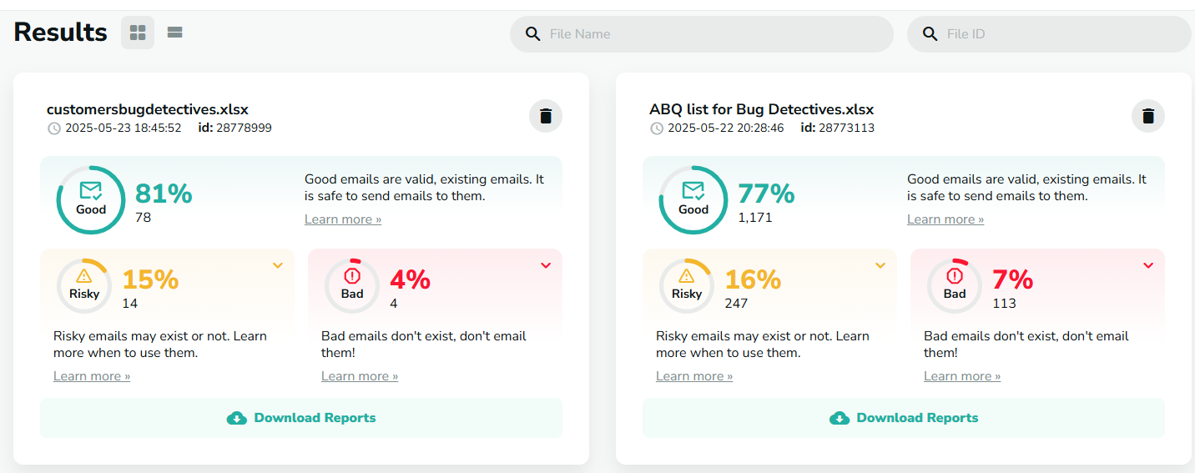Click Good envelope icon in ABQ list card
The width and height of the screenshot is (1195, 473).
click(693, 190)
